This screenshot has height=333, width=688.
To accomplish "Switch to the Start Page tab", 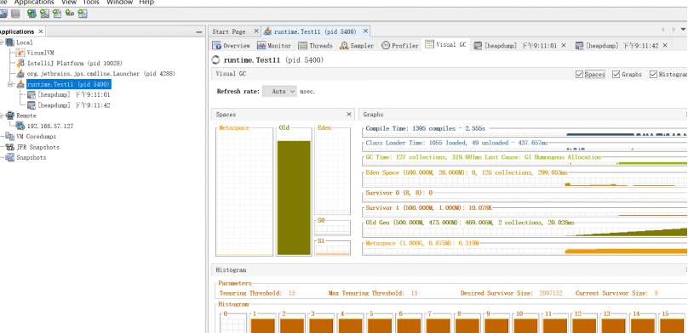I will coord(229,31).
